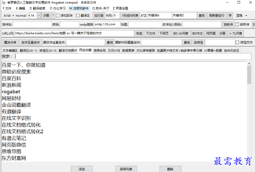Focus the 关键词A input field
This screenshot has height=172, width=255.
[160, 15]
